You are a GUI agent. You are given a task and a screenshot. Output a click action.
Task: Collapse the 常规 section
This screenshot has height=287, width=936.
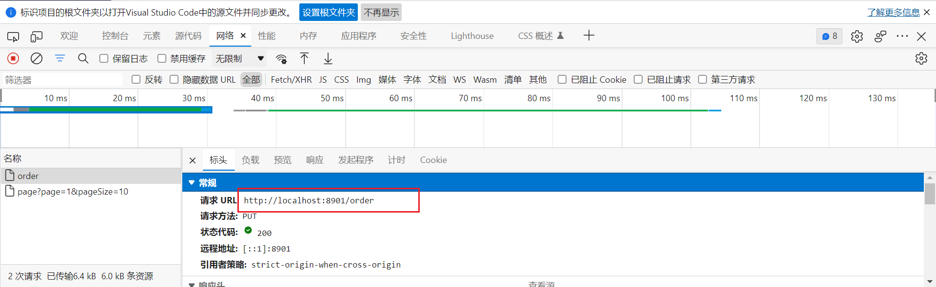(192, 182)
